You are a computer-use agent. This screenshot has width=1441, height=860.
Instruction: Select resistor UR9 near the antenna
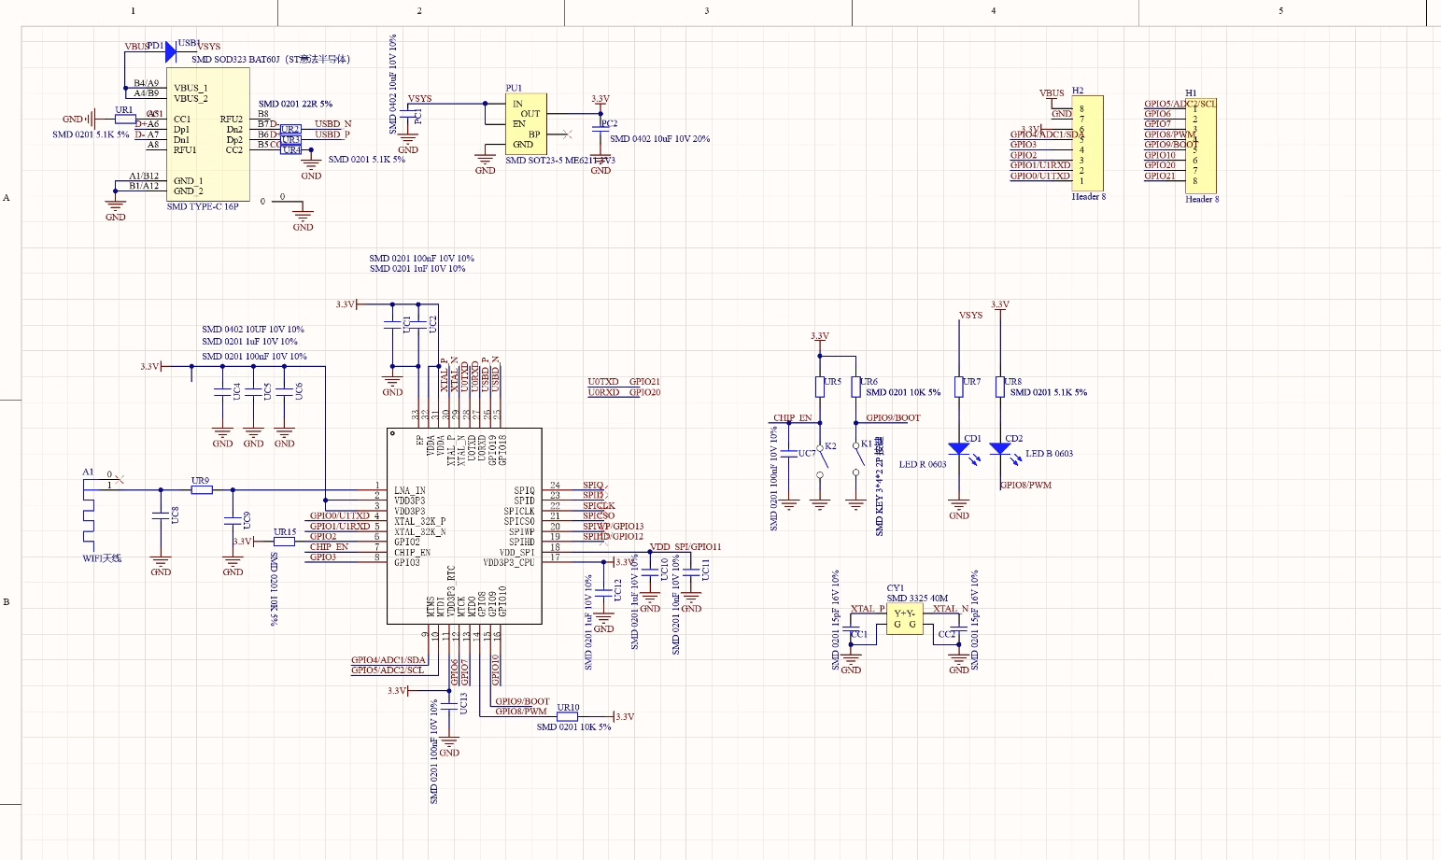tap(201, 489)
